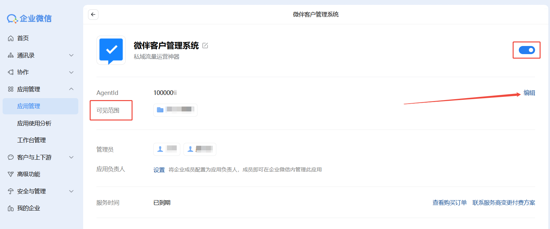
Task: Go to 工作台管理
Action: coord(32,140)
